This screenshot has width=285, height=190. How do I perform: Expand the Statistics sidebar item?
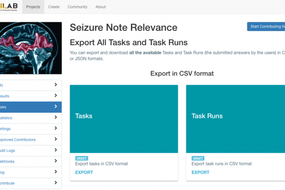[55, 118]
